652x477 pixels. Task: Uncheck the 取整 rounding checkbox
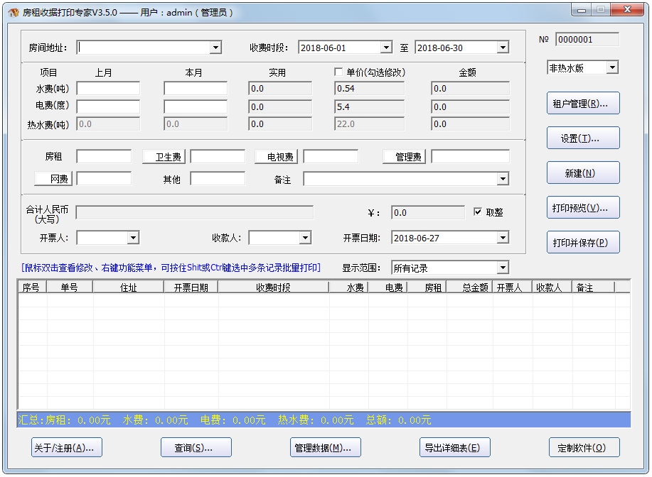[x=478, y=212]
